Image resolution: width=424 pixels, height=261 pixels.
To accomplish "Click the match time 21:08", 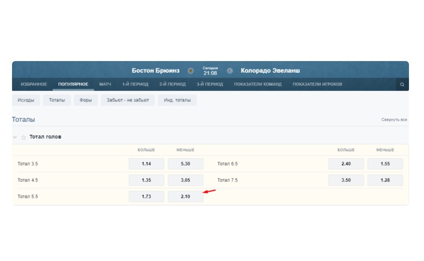I will (210, 73).
